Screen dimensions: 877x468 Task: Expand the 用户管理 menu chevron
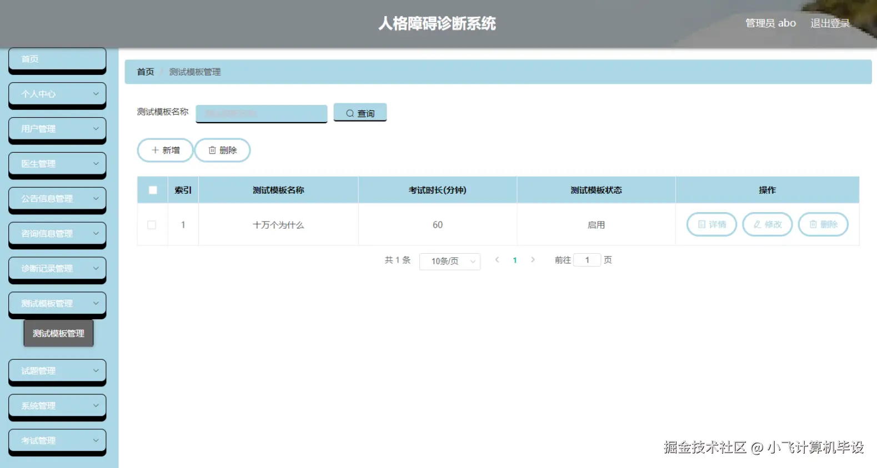pos(96,129)
